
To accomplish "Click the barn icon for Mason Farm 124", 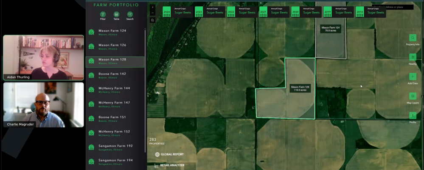I will [91, 32].
